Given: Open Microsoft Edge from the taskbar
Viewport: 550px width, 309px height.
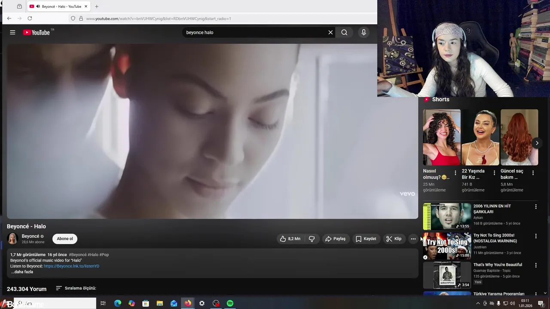Looking at the screenshot, I should [117, 303].
